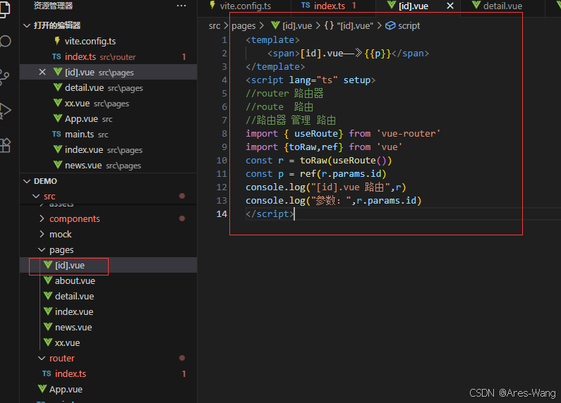Open App.vue in open editors list
The height and width of the screenshot is (403, 561).
(108, 119)
